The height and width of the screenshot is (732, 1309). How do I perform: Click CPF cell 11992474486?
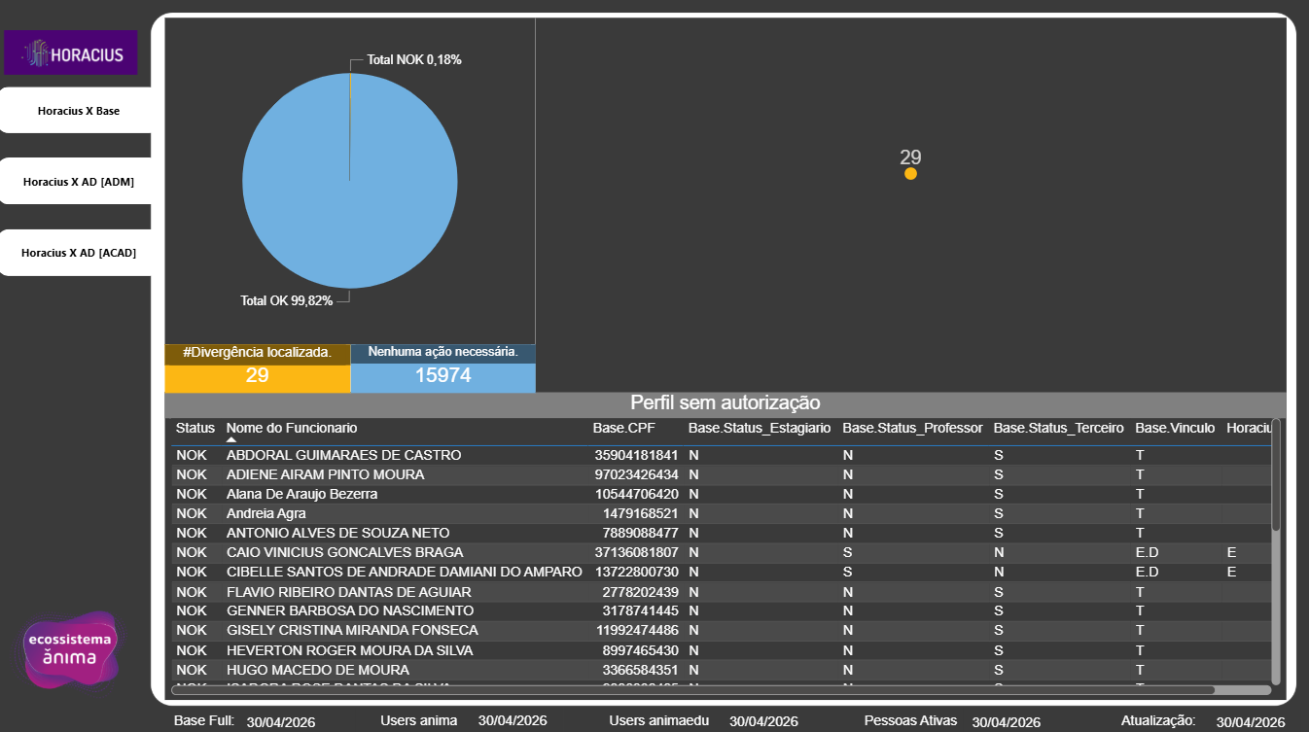pyautogui.click(x=636, y=630)
